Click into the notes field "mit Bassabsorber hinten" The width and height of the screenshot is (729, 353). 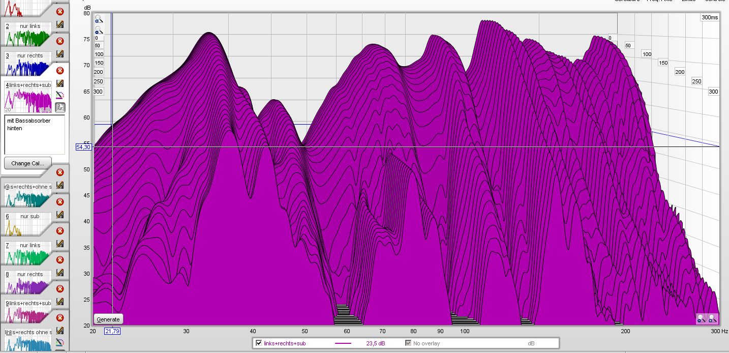(35, 135)
